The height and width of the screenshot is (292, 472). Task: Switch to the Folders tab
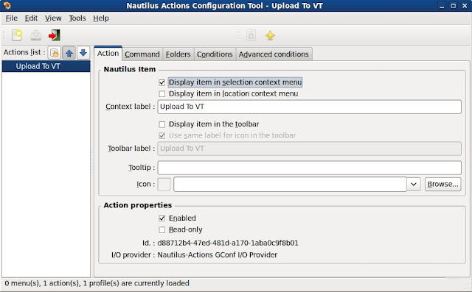coord(178,54)
